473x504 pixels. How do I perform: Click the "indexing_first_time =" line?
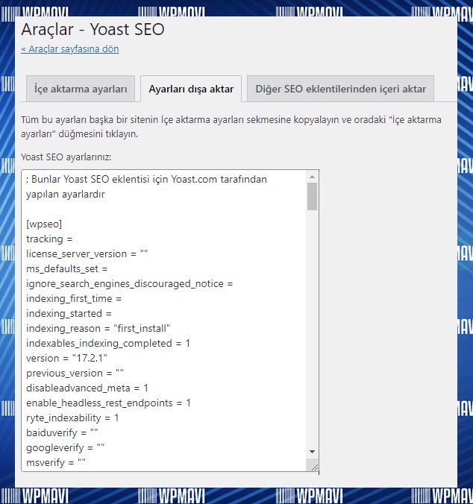tap(74, 298)
